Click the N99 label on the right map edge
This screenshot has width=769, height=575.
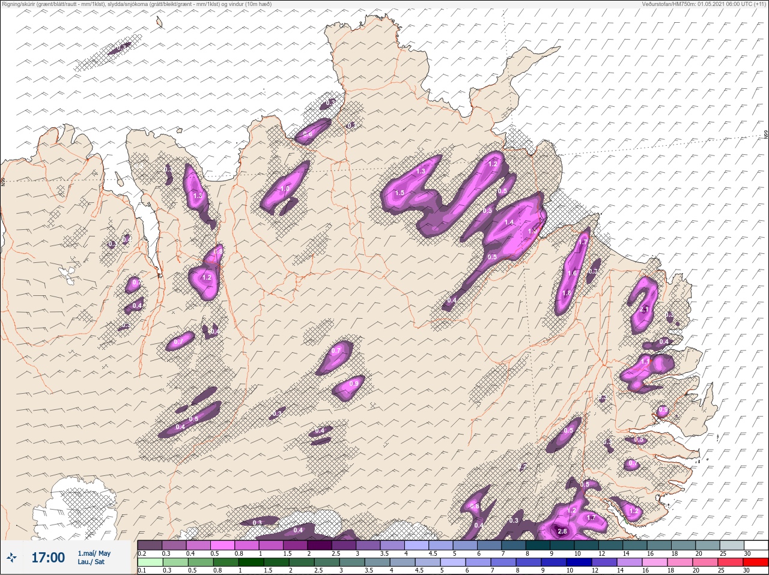[x=766, y=136]
